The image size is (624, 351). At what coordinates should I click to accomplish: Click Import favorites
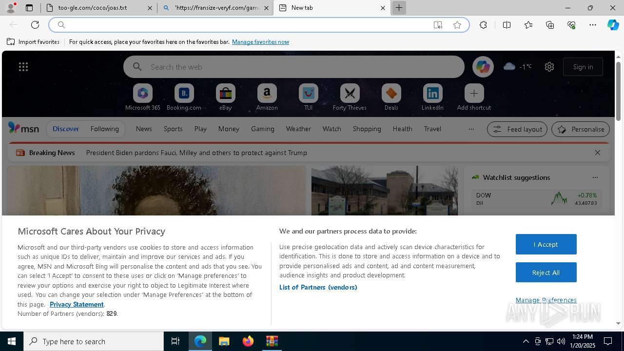pos(33,42)
